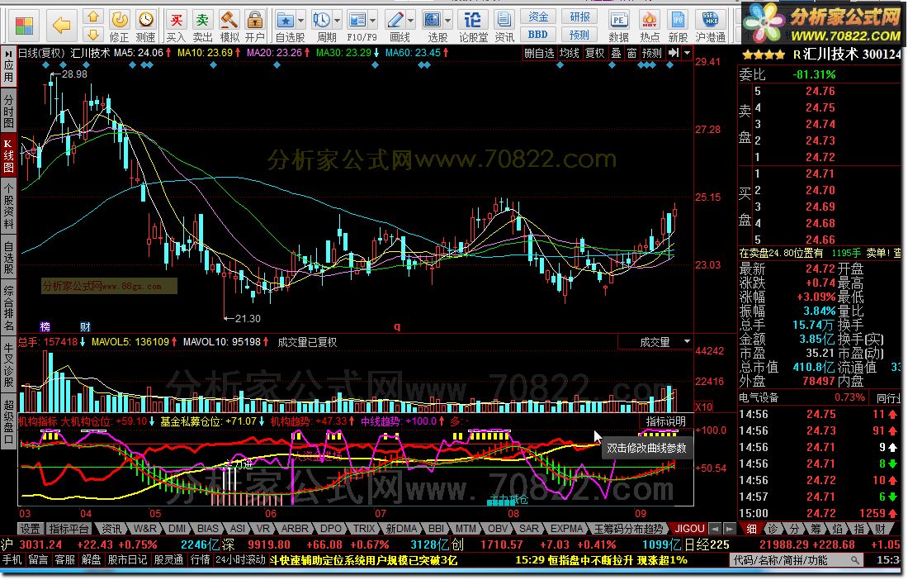Viewport: 908px width, 580px height.
Task: Click the 财 marker on the chart
Action: pyautogui.click(x=85, y=327)
